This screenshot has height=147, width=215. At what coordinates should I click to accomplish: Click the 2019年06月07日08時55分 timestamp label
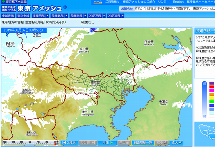click(x=24, y=30)
